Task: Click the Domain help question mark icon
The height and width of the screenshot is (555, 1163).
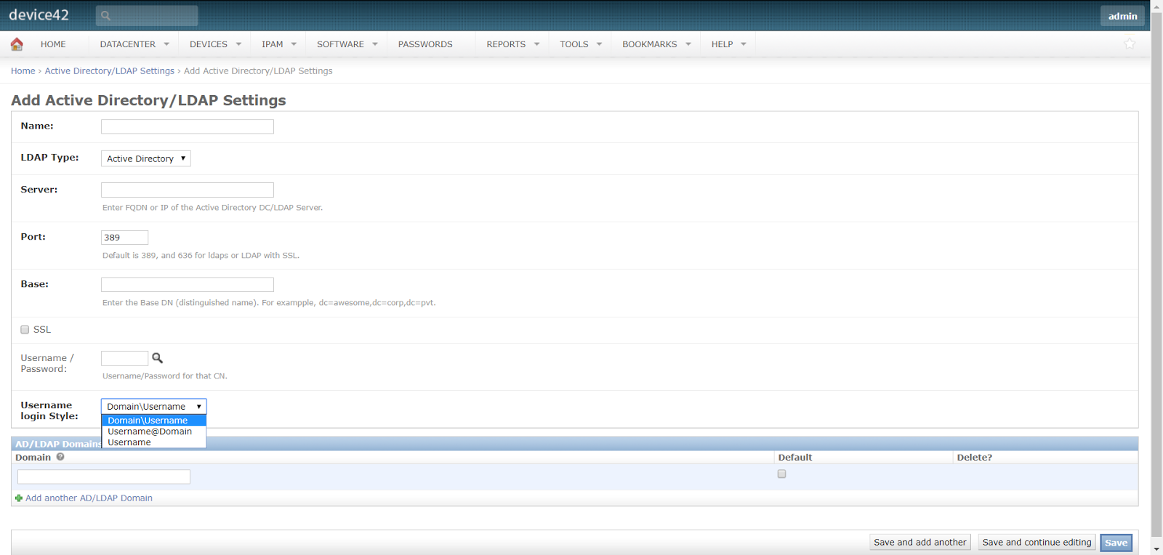Action: (60, 457)
